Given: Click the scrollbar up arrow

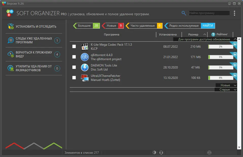Looking at the screenshot, I should [x=239, y=39].
